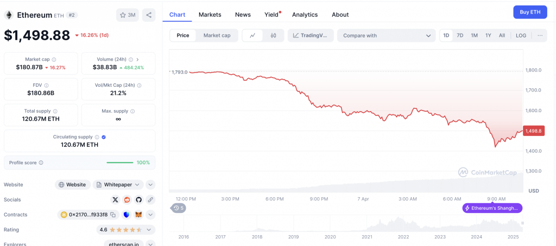Open the Compare with dropdown
Screen dimensions: 556x246
386,35
